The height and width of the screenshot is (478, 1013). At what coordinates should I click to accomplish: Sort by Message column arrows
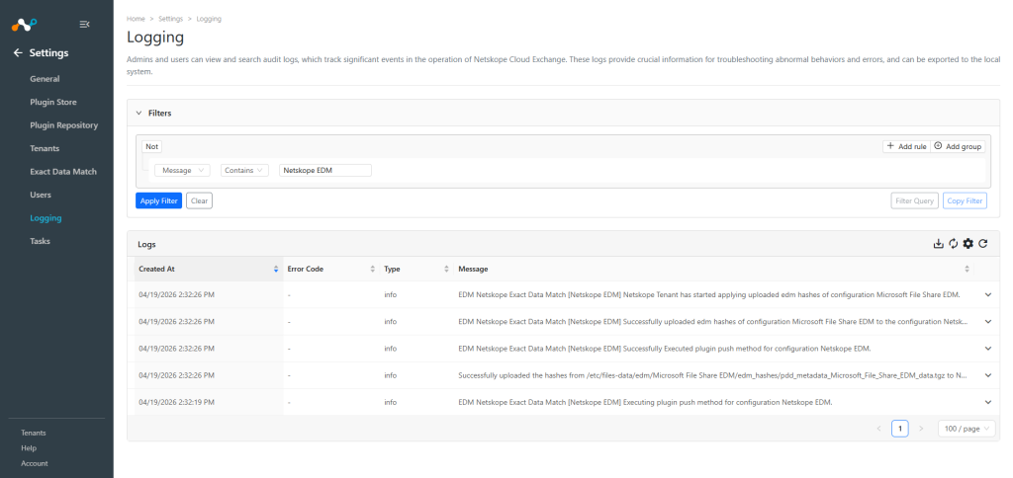coord(967,269)
